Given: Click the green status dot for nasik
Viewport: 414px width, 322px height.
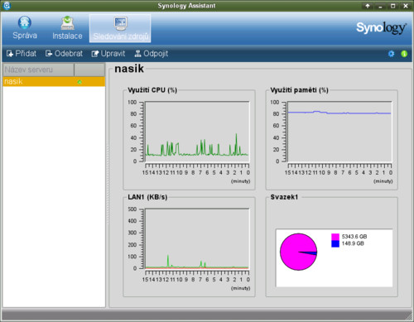Looking at the screenshot, I should (79, 82).
